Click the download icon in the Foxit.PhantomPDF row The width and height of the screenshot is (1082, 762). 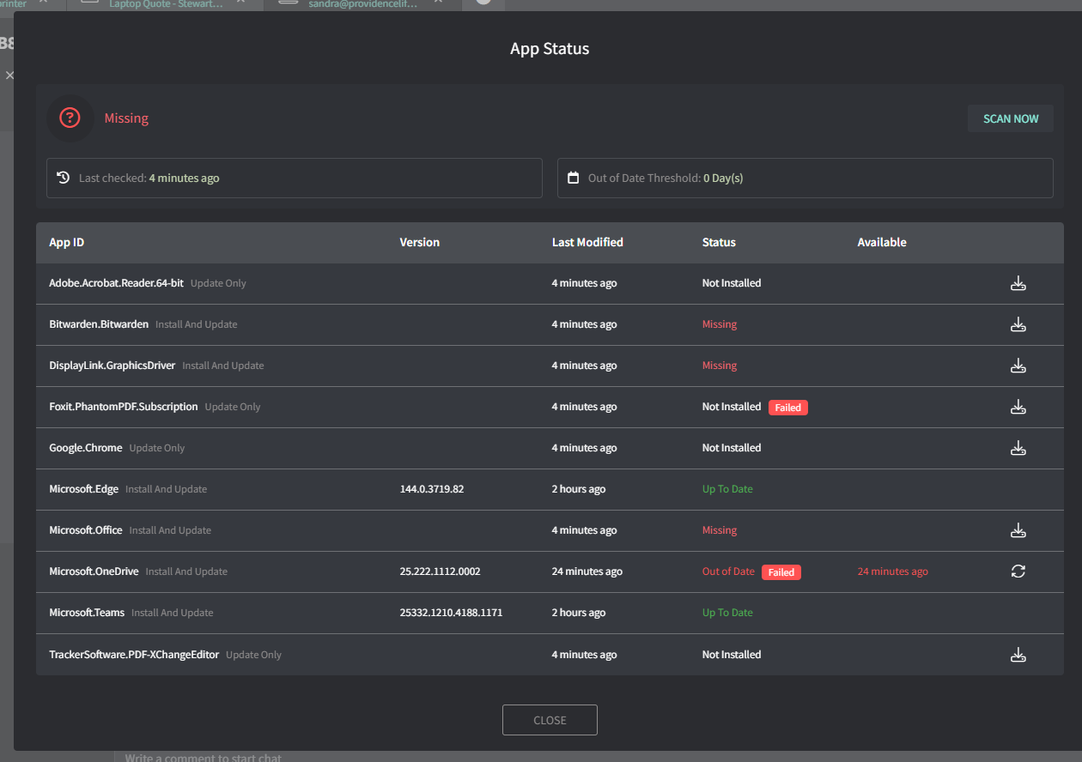click(1018, 407)
